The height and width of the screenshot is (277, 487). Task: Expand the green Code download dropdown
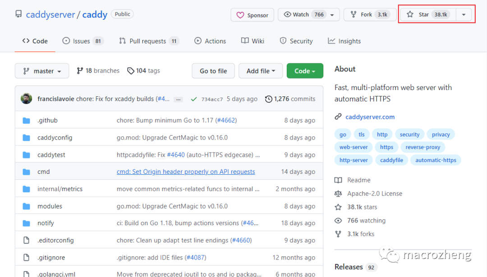pyautogui.click(x=305, y=71)
